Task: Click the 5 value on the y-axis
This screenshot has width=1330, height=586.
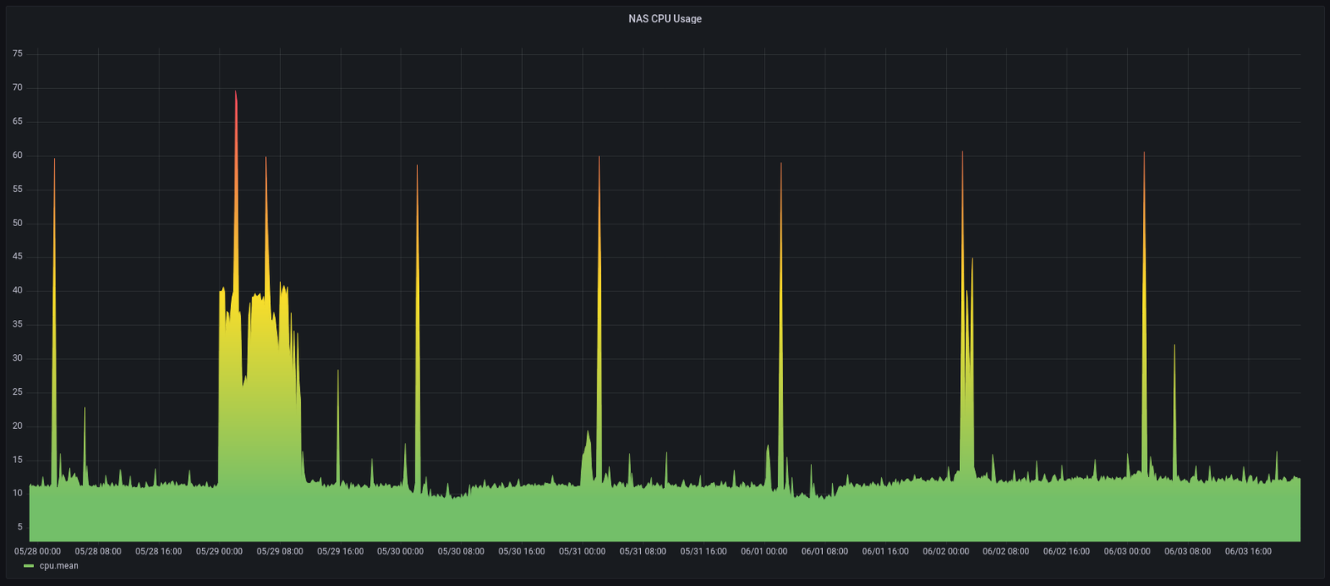Action: (x=20, y=527)
